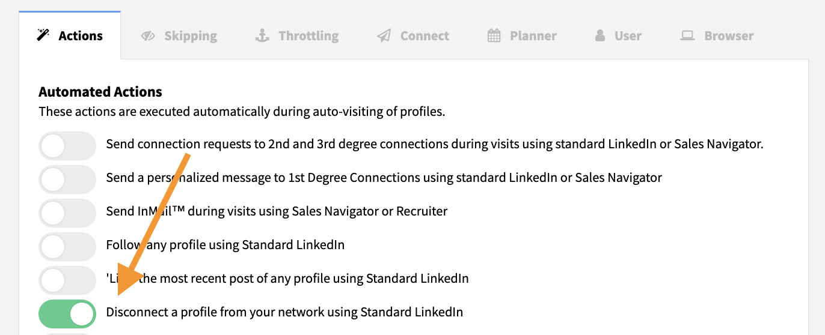This screenshot has width=825, height=335.
Task: Click the calendar icon for Planner
Action: 494,36
